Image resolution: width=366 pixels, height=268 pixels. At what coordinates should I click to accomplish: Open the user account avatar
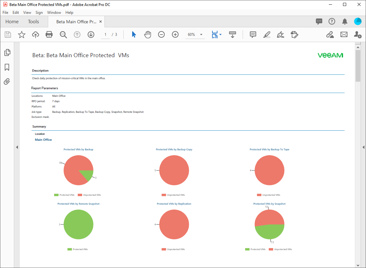pos(358,21)
